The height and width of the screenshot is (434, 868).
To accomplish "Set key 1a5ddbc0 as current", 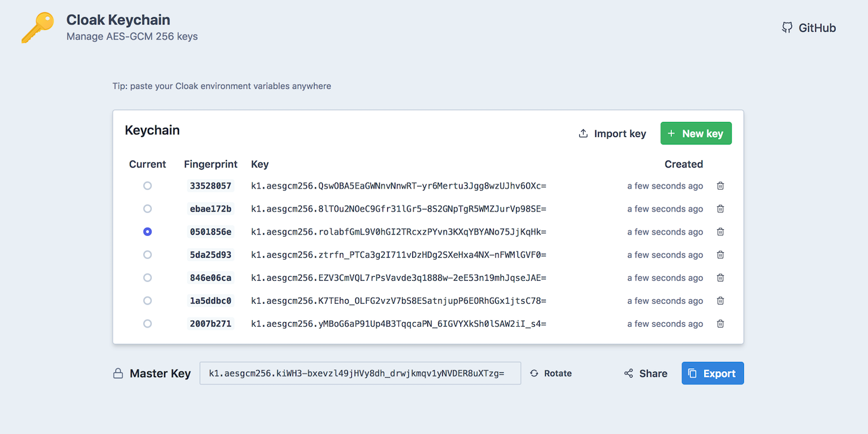I will click(x=147, y=301).
